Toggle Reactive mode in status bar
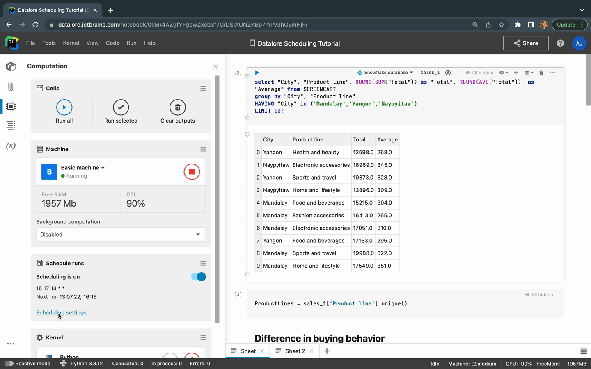 (x=9, y=364)
